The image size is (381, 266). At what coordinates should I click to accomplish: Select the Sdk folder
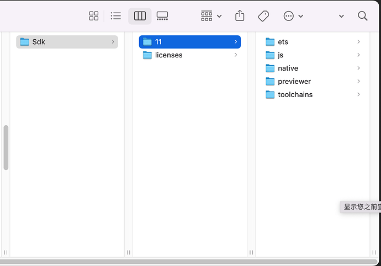point(67,42)
